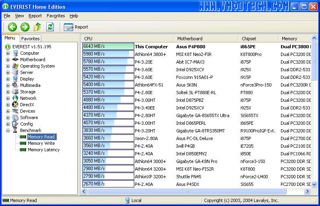Screen dimensions: 320x206
Task: Click the Display monitor icon
Action: (15, 79)
